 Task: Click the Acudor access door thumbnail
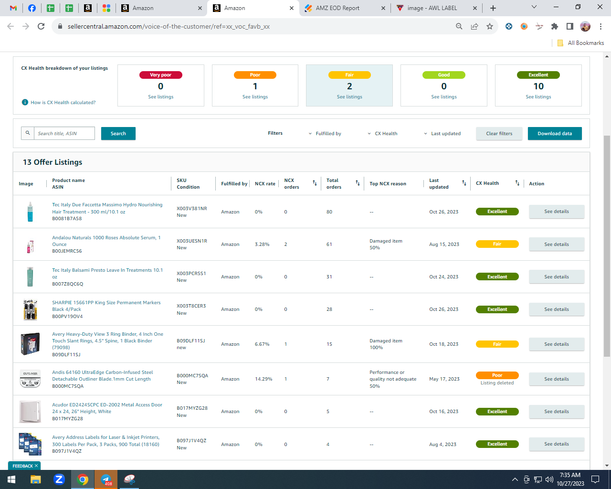(x=30, y=412)
